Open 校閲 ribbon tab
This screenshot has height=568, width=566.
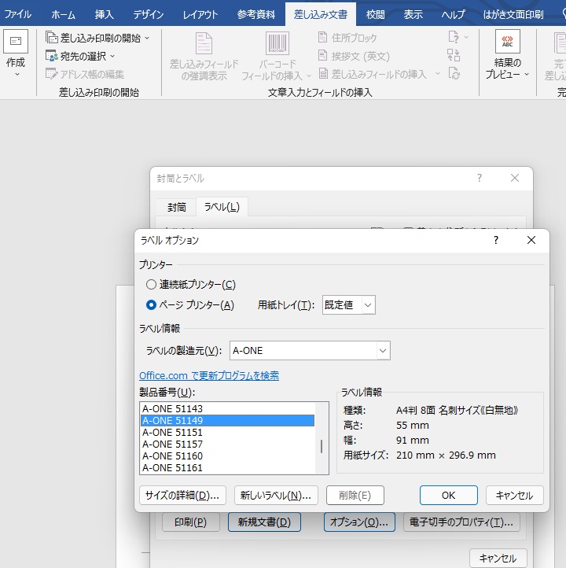(x=375, y=14)
